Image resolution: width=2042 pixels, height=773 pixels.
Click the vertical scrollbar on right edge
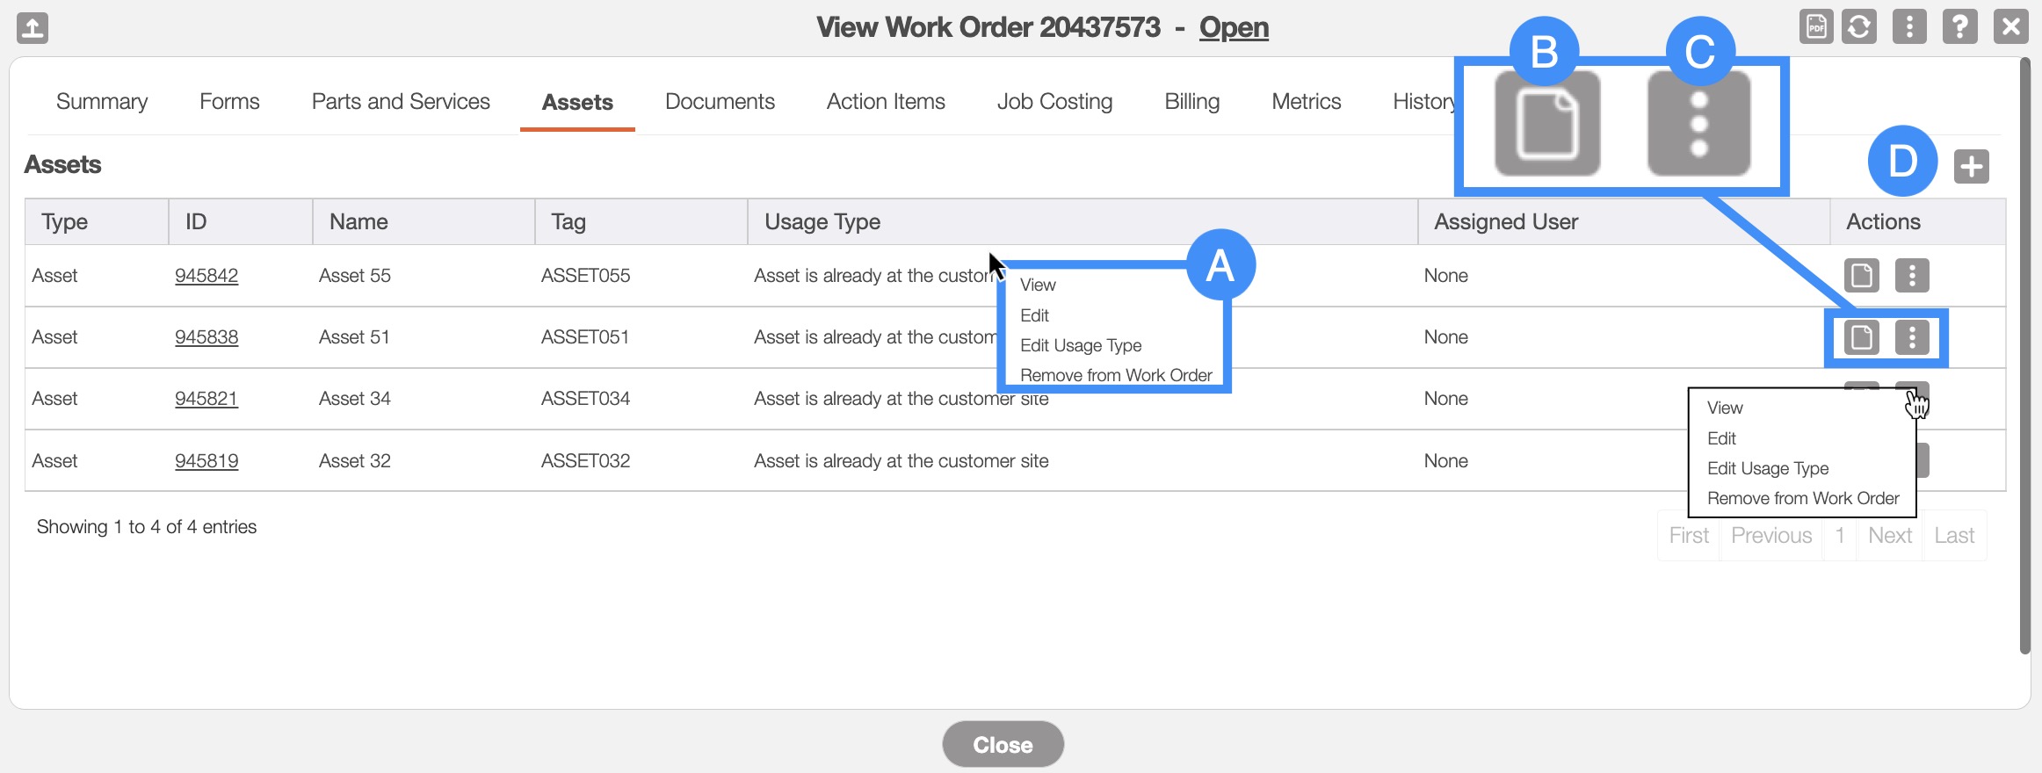click(x=2024, y=351)
